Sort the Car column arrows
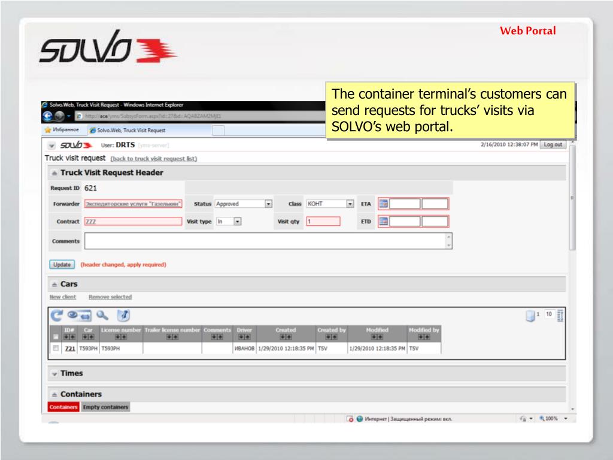This screenshot has width=613, height=460. (88, 337)
